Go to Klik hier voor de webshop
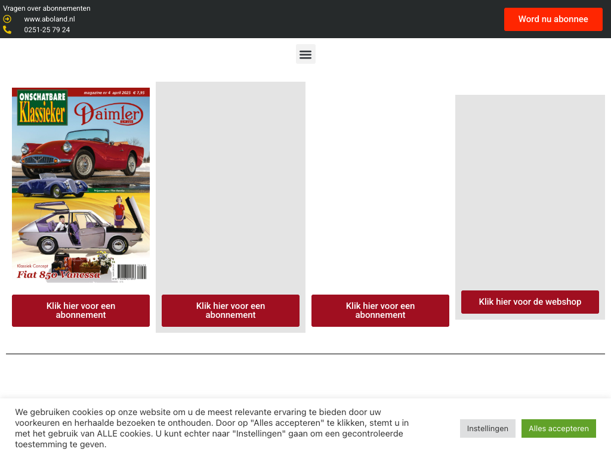This screenshot has height=458, width=611. click(530, 302)
